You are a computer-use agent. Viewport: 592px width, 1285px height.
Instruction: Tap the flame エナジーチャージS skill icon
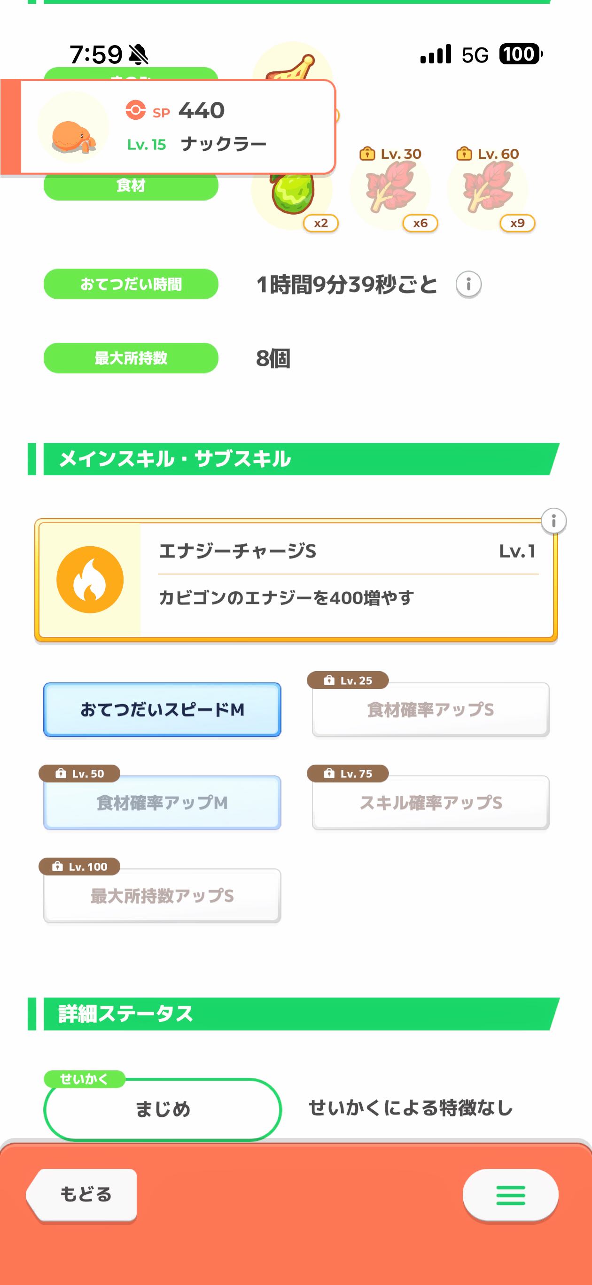[90, 580]
